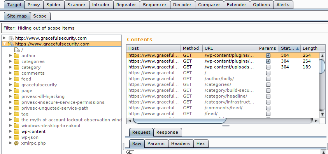
Task: Sort contents by URL column header
Action: [x=230, y=48]
